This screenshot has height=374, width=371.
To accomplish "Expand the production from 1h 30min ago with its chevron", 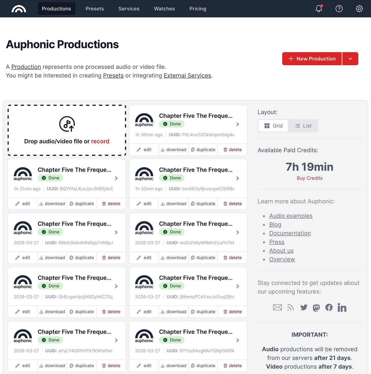I will 237,124.
